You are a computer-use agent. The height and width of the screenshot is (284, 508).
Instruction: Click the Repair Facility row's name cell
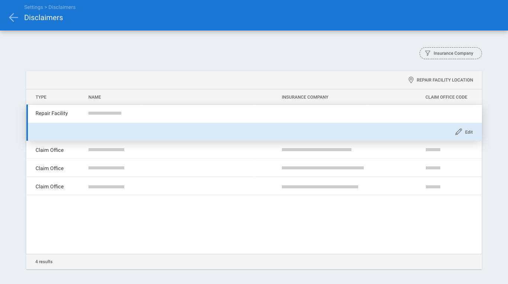105,113
